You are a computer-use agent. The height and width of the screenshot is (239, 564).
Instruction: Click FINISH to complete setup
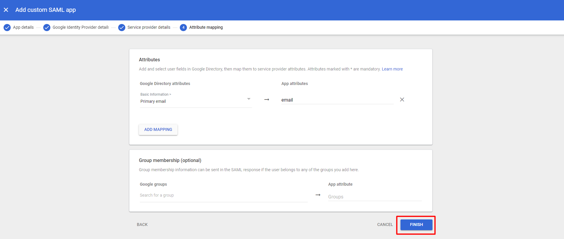click(x=416, y=224)
